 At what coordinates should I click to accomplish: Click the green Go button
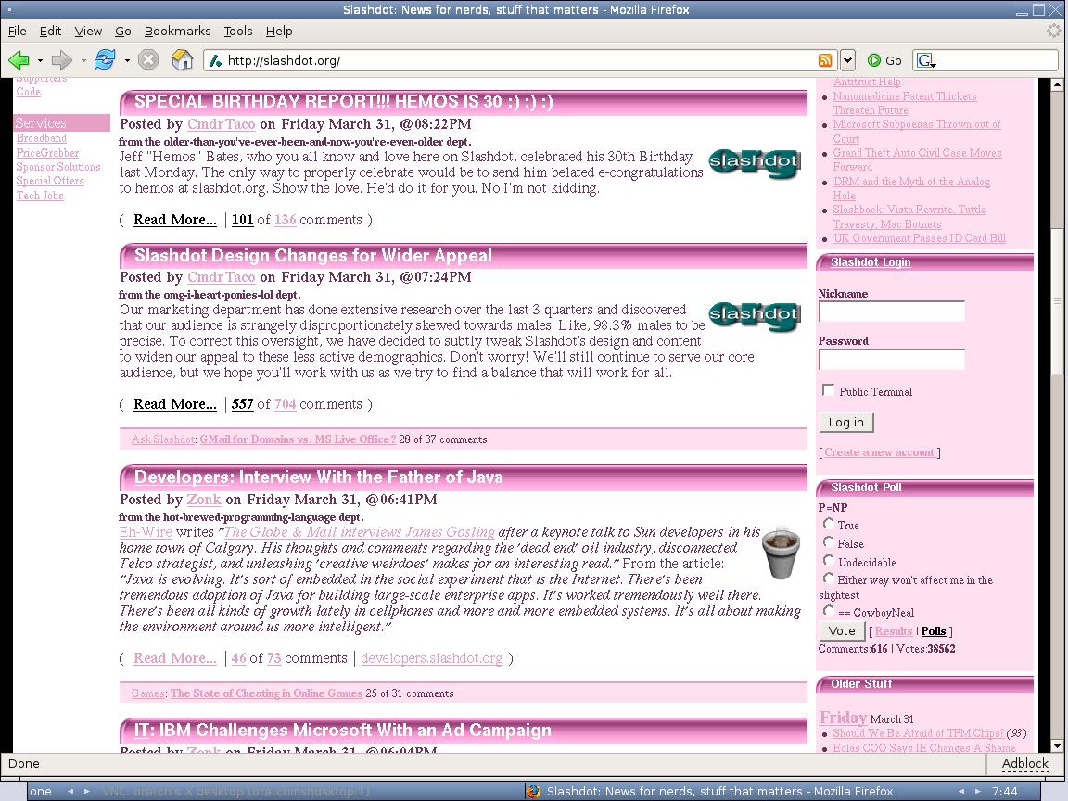[884, 60]
